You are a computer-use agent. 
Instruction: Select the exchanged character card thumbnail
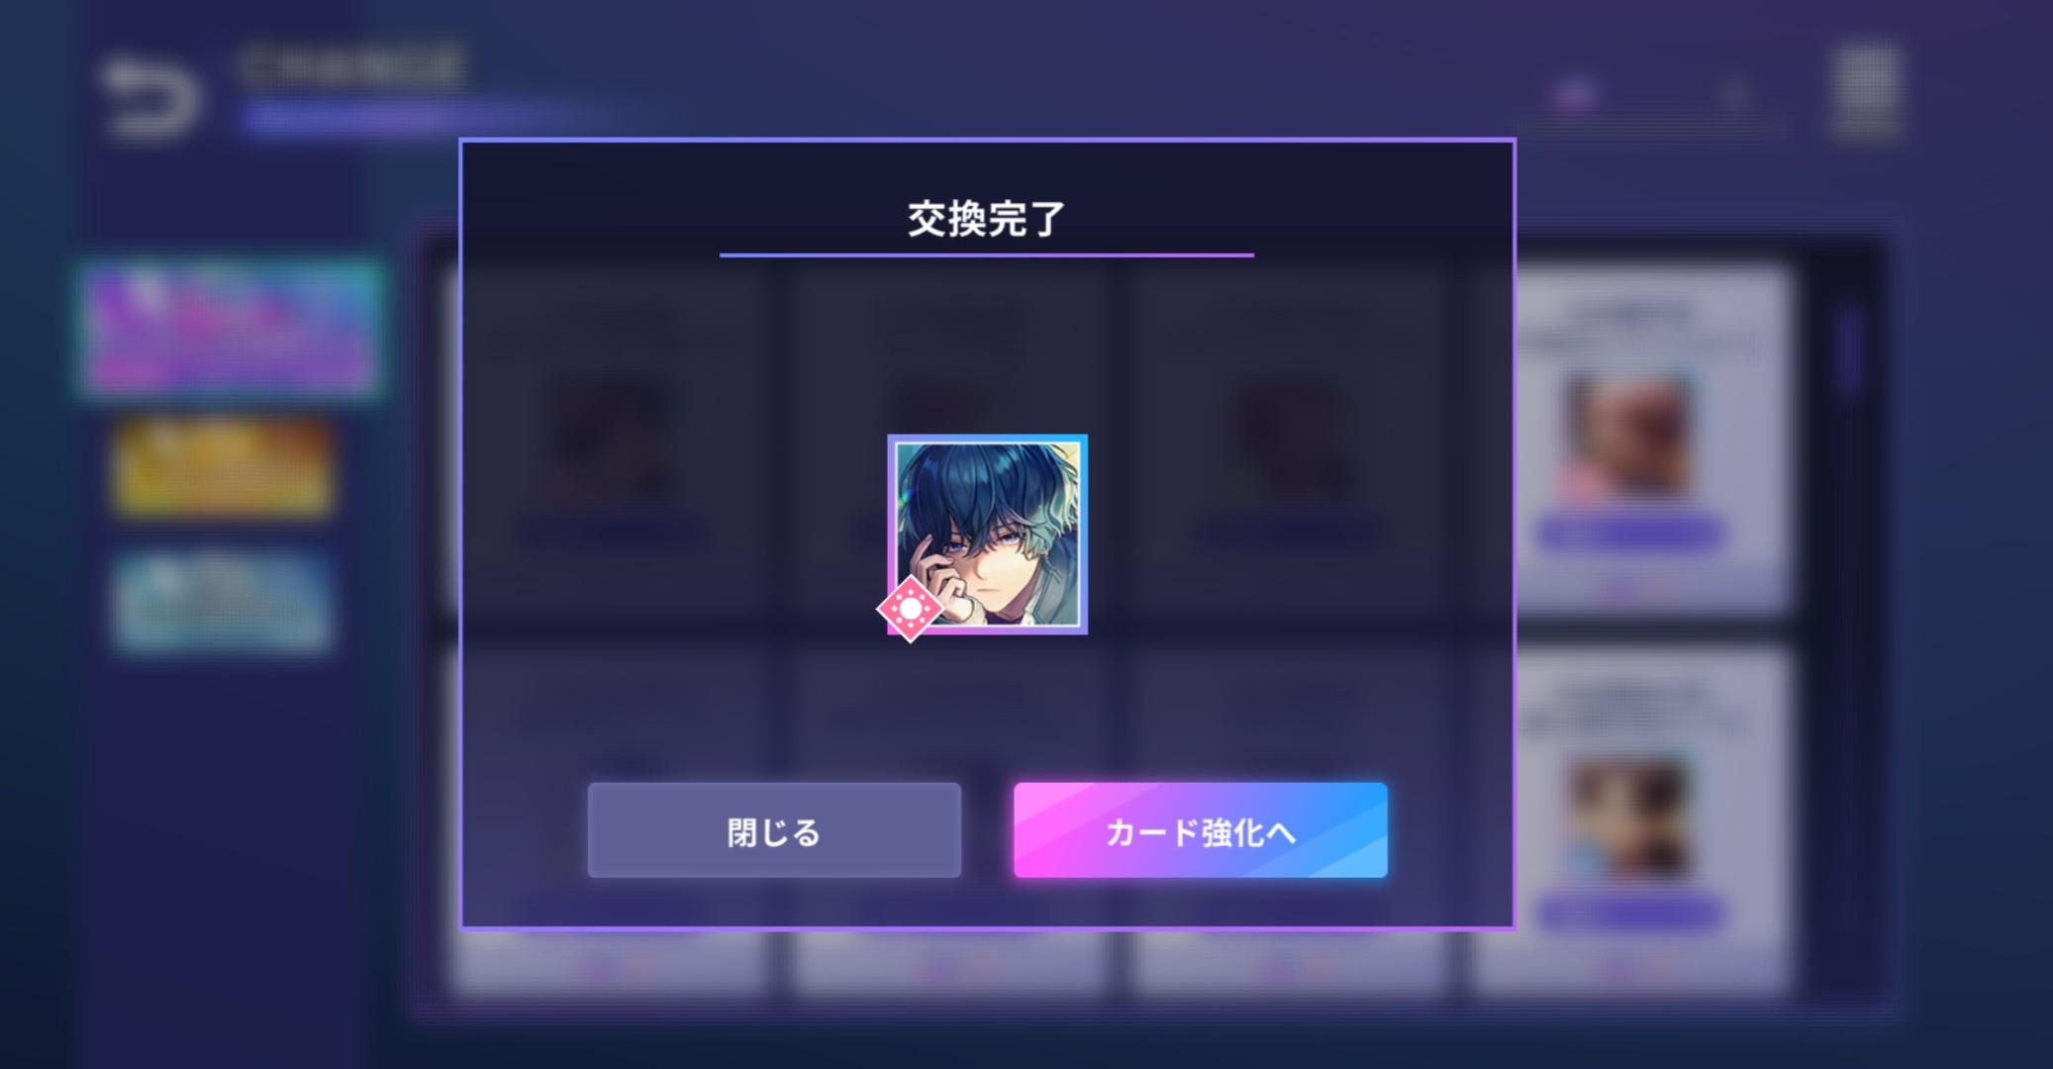coord(988,534)
